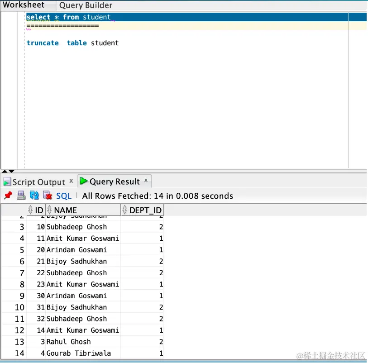The width and height of the screenshot is (368, 363).
Task: Select the ID cell with value 23
Action: 36,284
